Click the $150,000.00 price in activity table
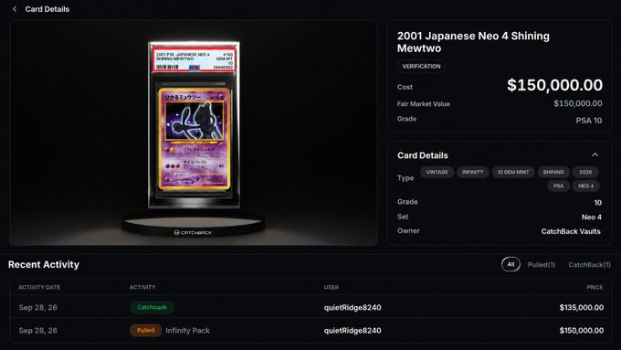This screenshot has width=621, height=350. pos(582,331)
